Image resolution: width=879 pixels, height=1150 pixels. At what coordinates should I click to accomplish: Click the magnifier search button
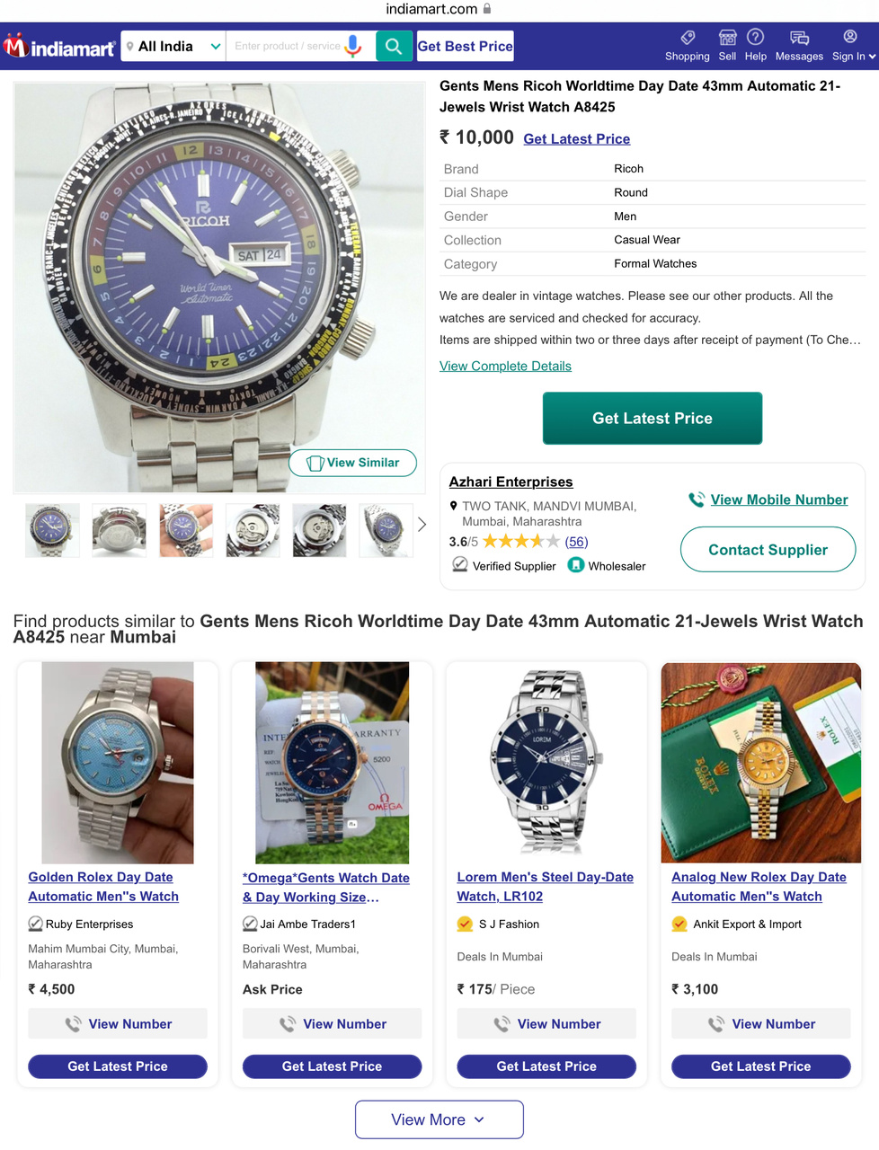394,46
